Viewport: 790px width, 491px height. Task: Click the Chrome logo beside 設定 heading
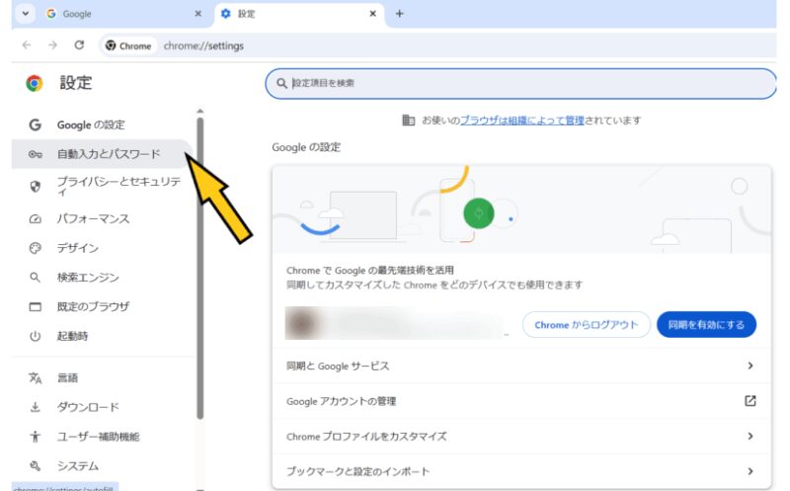coord(35,83)
